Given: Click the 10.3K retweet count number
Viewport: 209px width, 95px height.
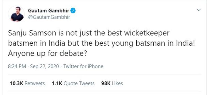Looking at the screenshot, I should (16, 84).
